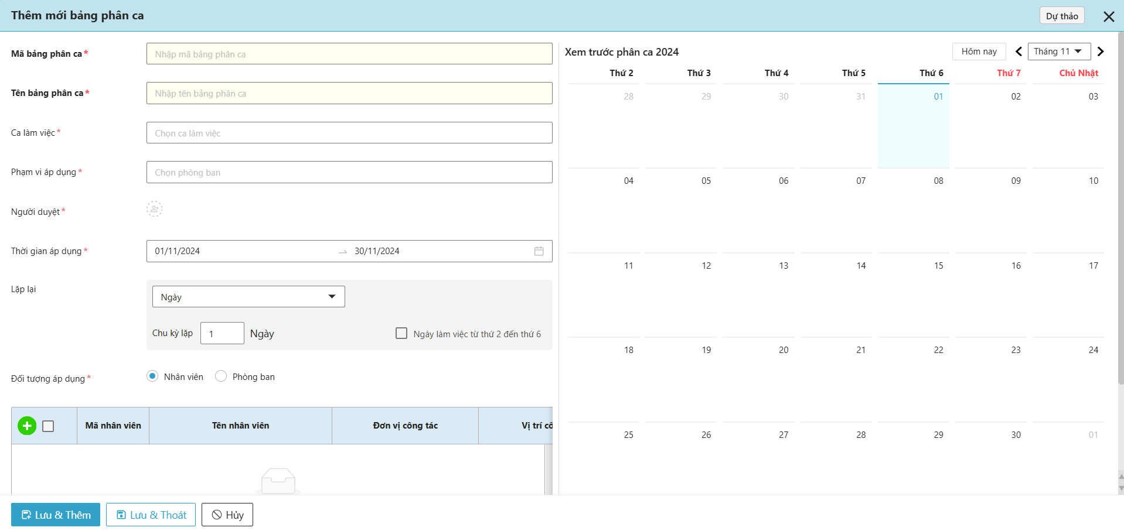Screen dimensions: 1124x531
Task: Enable weekdays Monday to Friday checkbox
Action: point(401,333)
